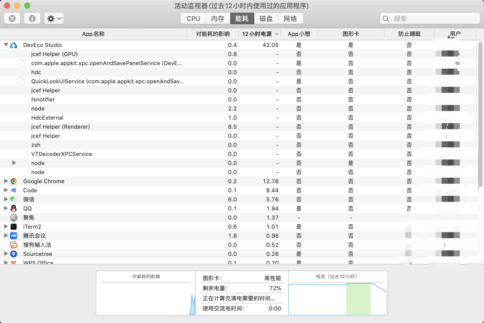Click the 使用交流电时间 0:00 entry

(242, 308)
